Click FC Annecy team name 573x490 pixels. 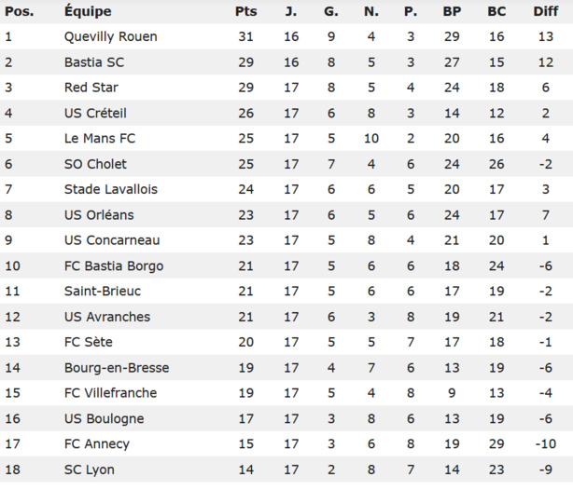coord(97,444)
